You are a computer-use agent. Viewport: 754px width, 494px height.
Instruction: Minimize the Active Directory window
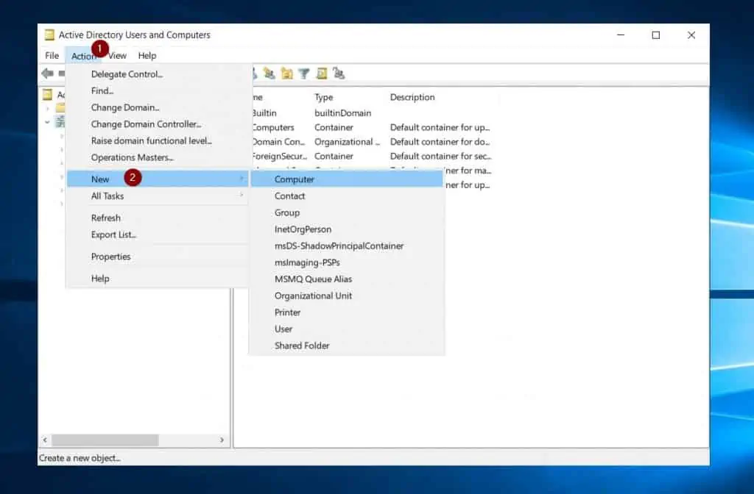pos(621,35)
